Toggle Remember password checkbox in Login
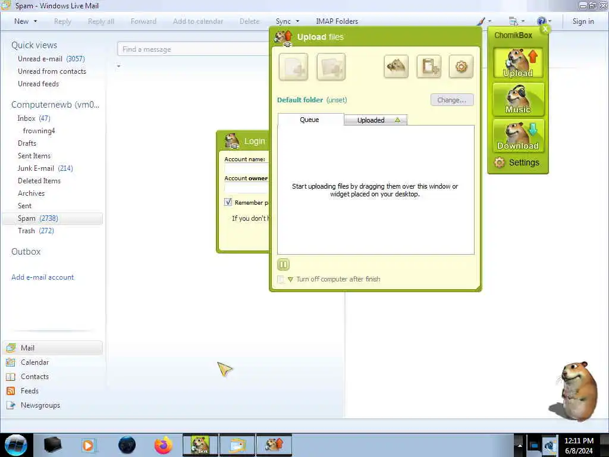Viewport: 609px width, 457px height. pos(228,202)
